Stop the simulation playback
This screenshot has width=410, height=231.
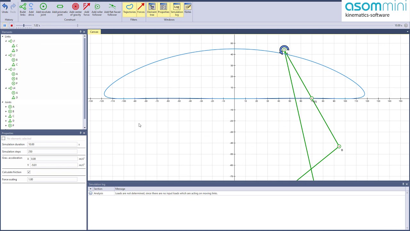pyautogui.click(x=11, y=25)
